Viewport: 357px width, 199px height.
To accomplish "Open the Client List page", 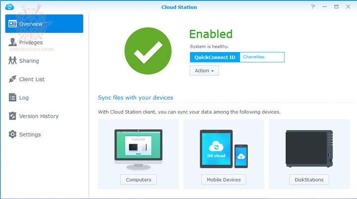I will [x=32, y=79].
